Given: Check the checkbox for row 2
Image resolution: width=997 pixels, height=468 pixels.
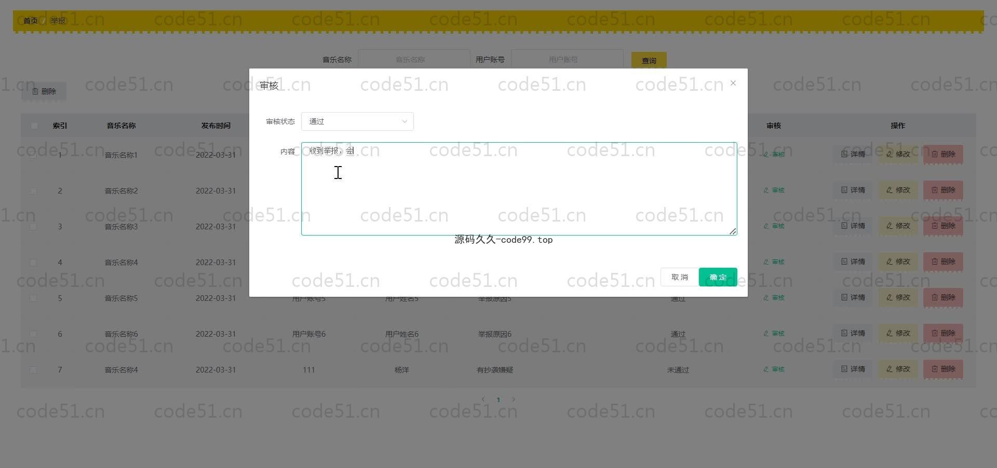Looking at the screenshot, I should tap(33, 191).
